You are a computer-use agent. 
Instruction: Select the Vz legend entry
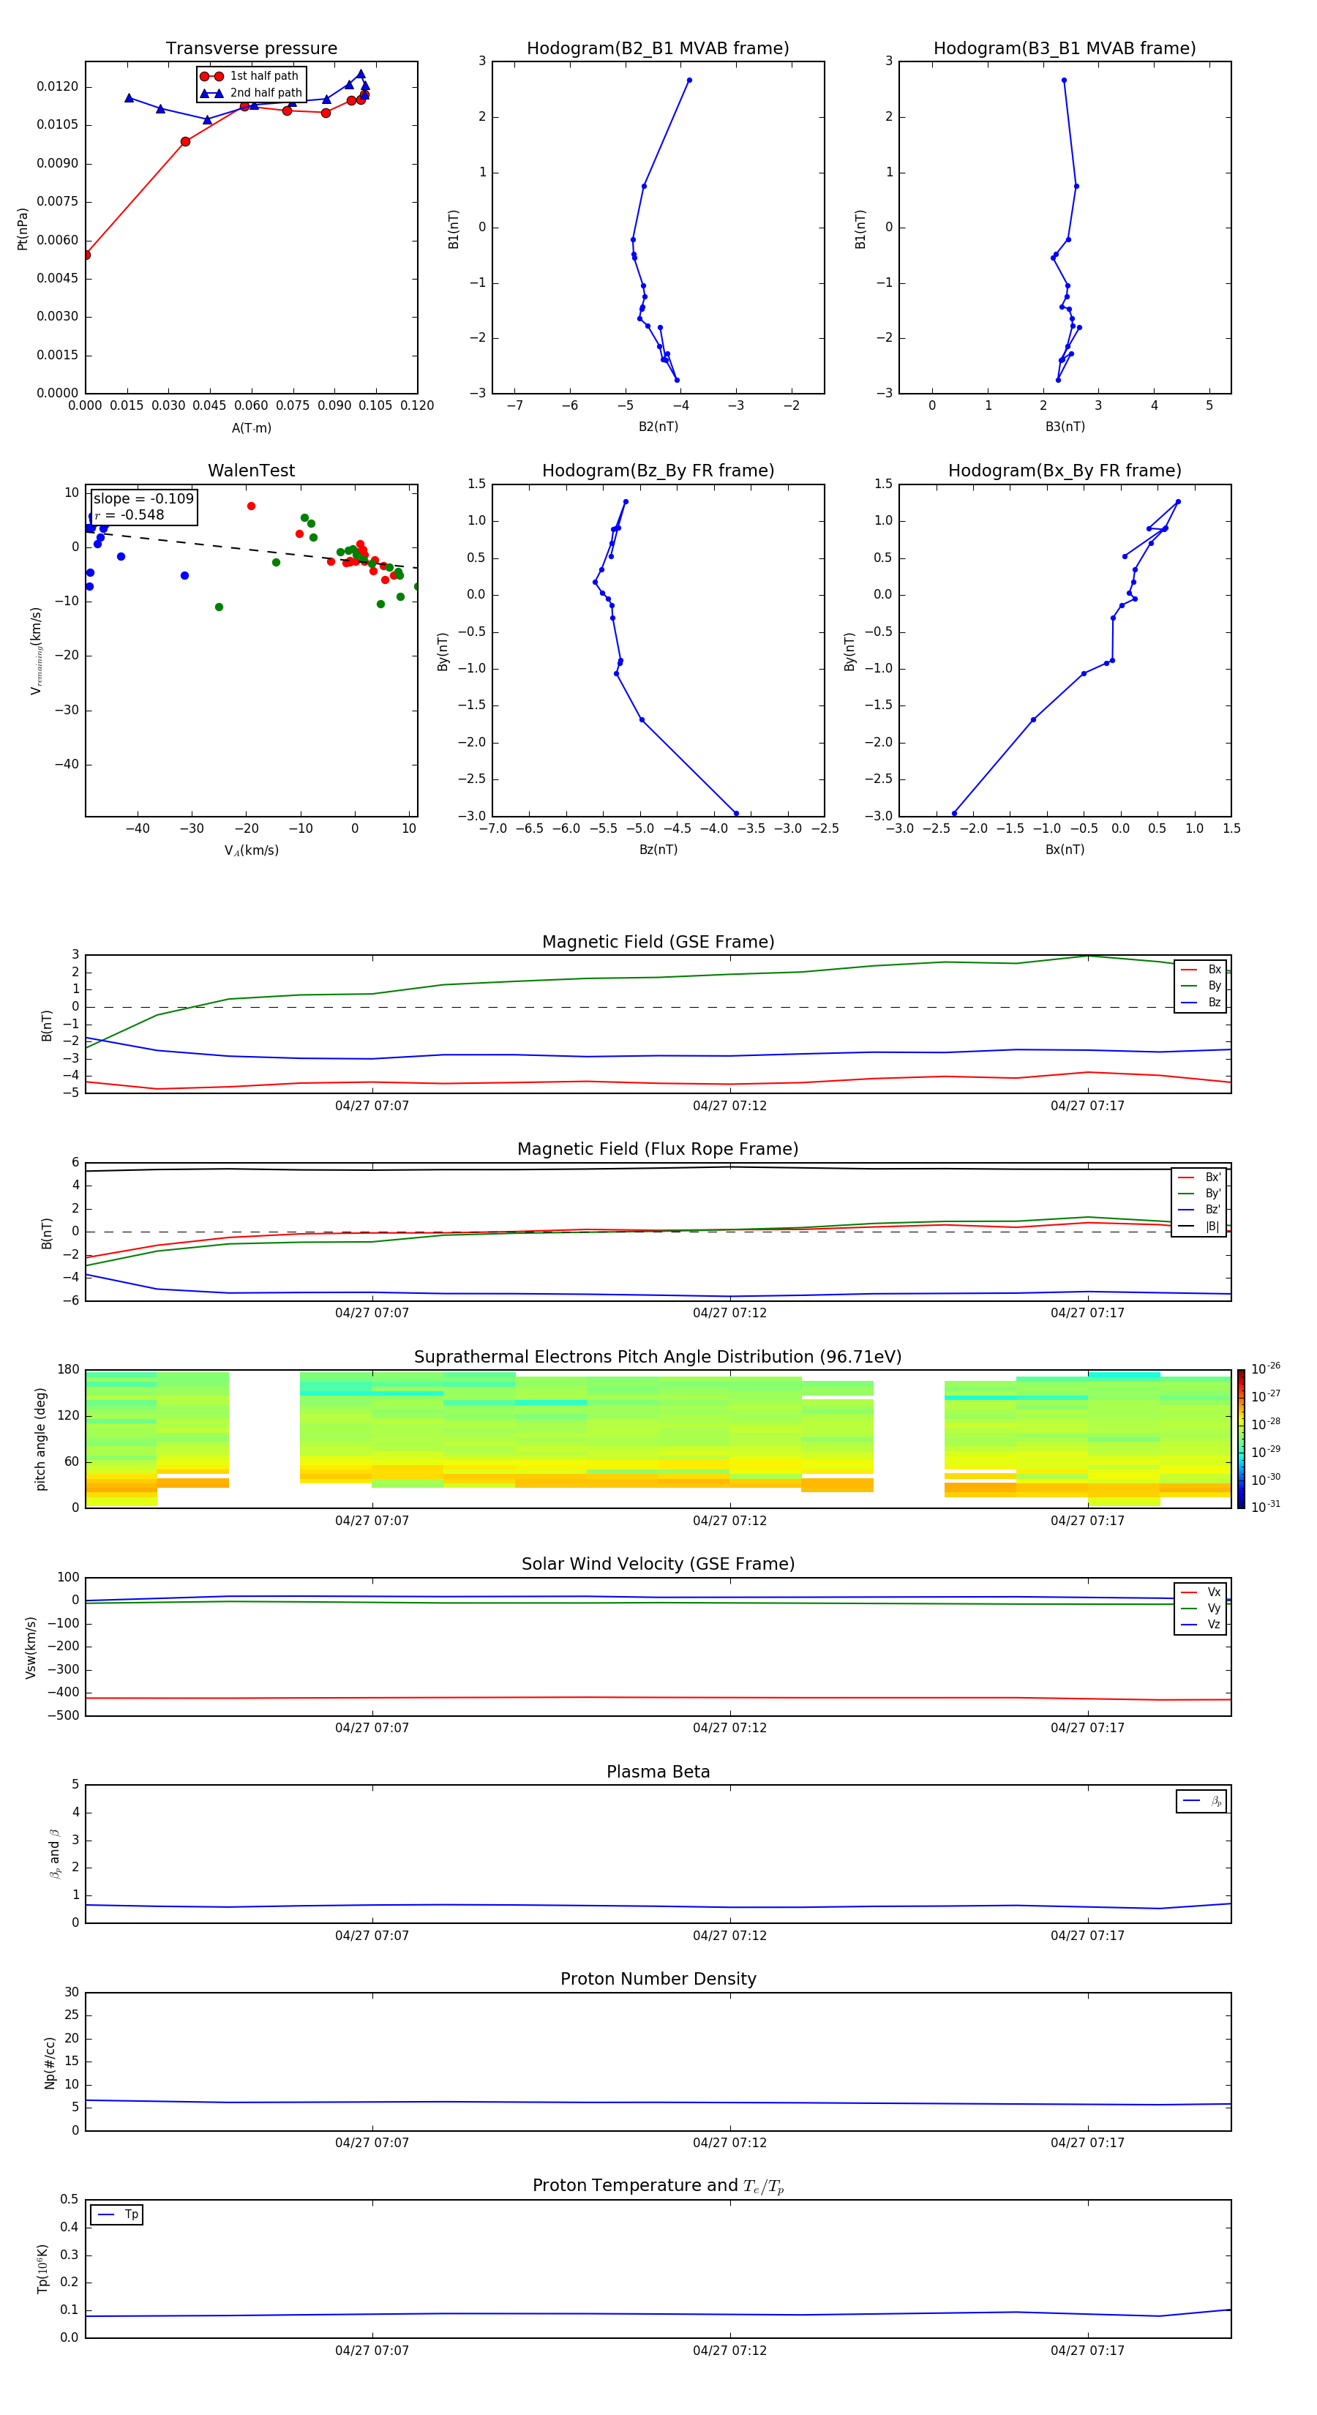coord(1201,1625)
